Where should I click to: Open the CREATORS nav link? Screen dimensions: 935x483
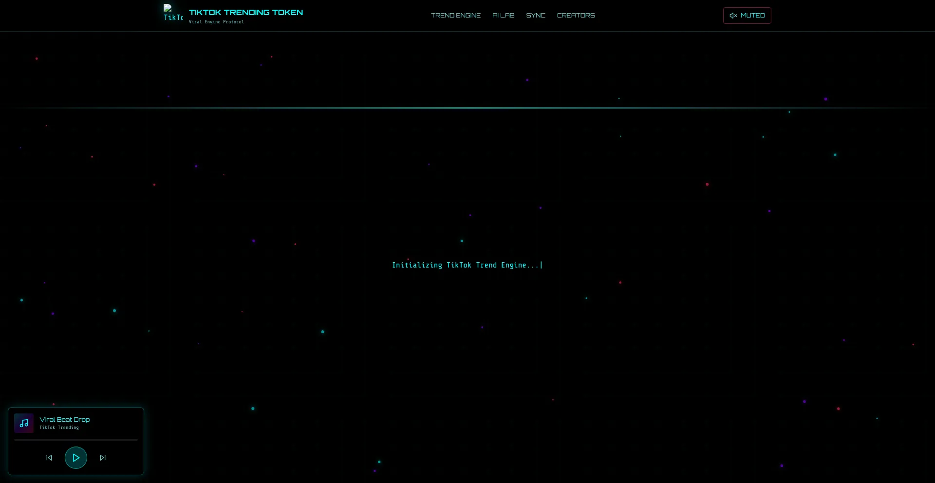(x=576, y=16)
